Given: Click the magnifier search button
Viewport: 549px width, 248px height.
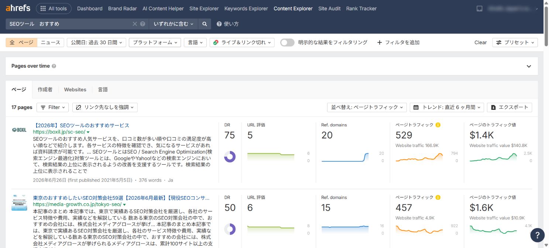Looking at the screenshot, I should coord(205,24).
